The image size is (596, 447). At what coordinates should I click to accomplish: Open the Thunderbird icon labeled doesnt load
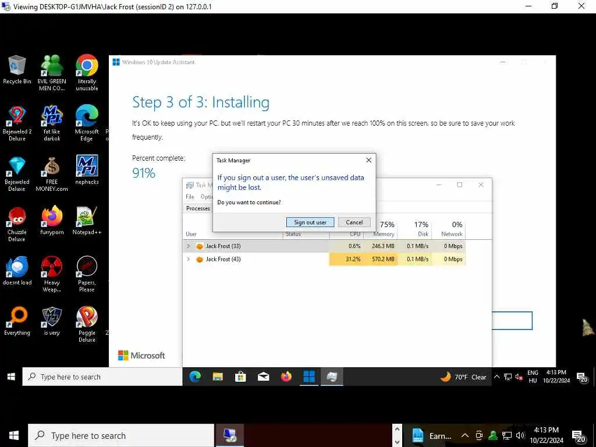pos(17,271)
